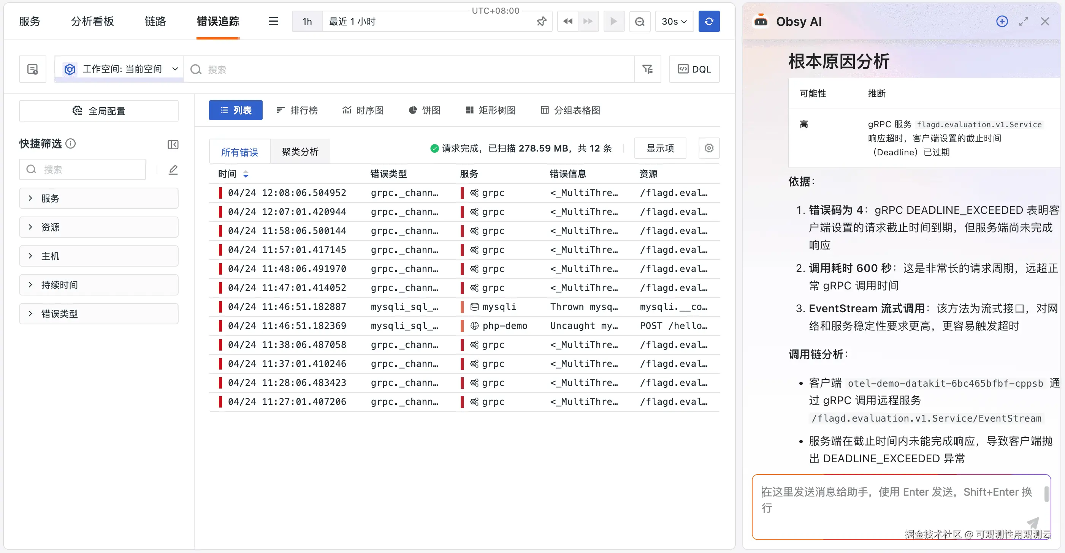Viewport: 1065px width, 553px height.
Task: Toggle time column sort order
Action: pyautogui.click(x=246, y=174)
